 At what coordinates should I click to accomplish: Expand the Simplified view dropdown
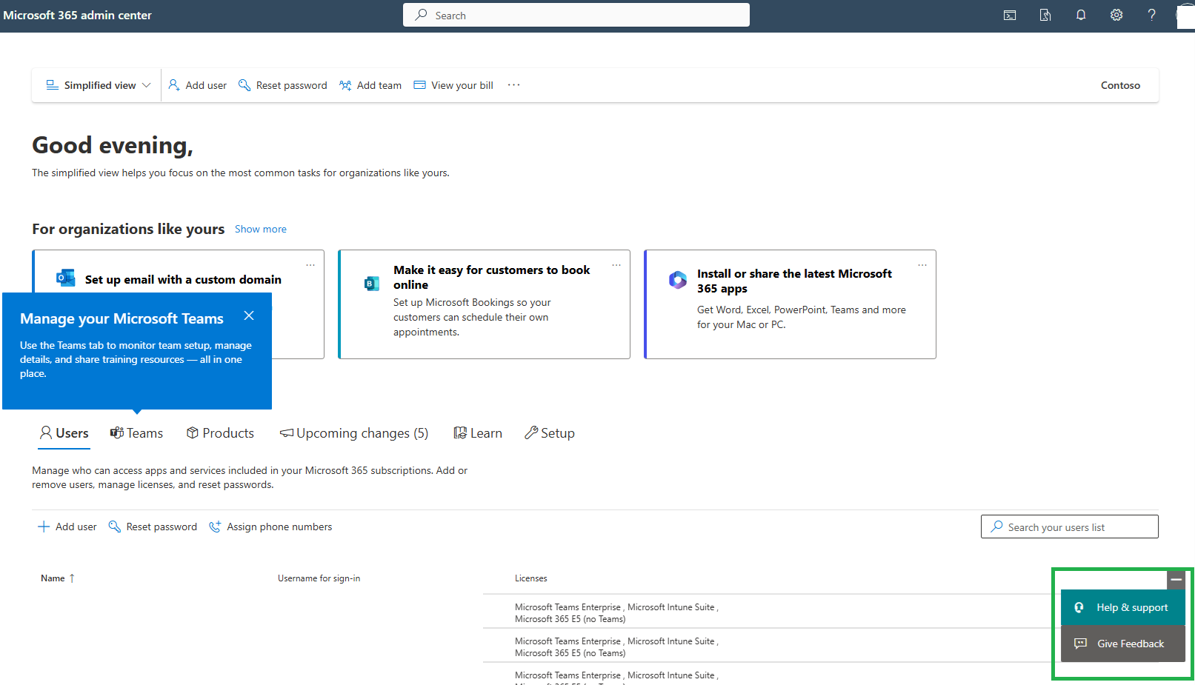(x=98, y=85)
